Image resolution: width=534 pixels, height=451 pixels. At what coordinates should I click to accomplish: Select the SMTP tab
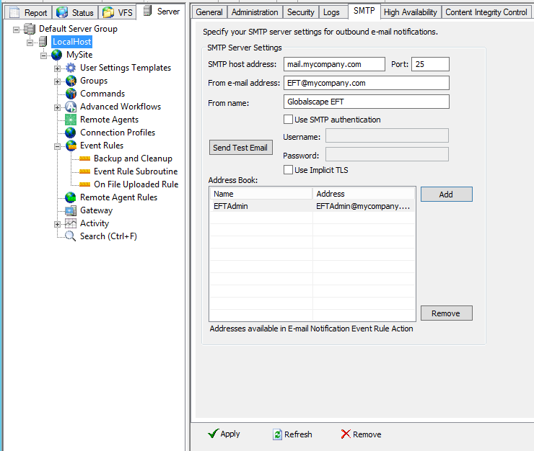tap(364, 11)
